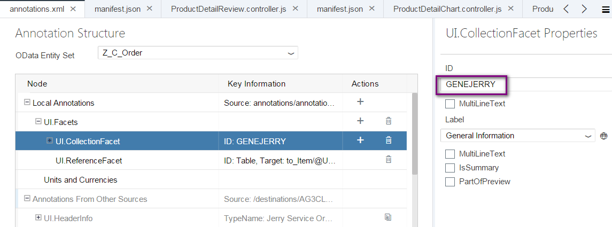Open the tab list hamburger menu
The width and height of the screenshot is (612, 227).
[x=606, y=10]
